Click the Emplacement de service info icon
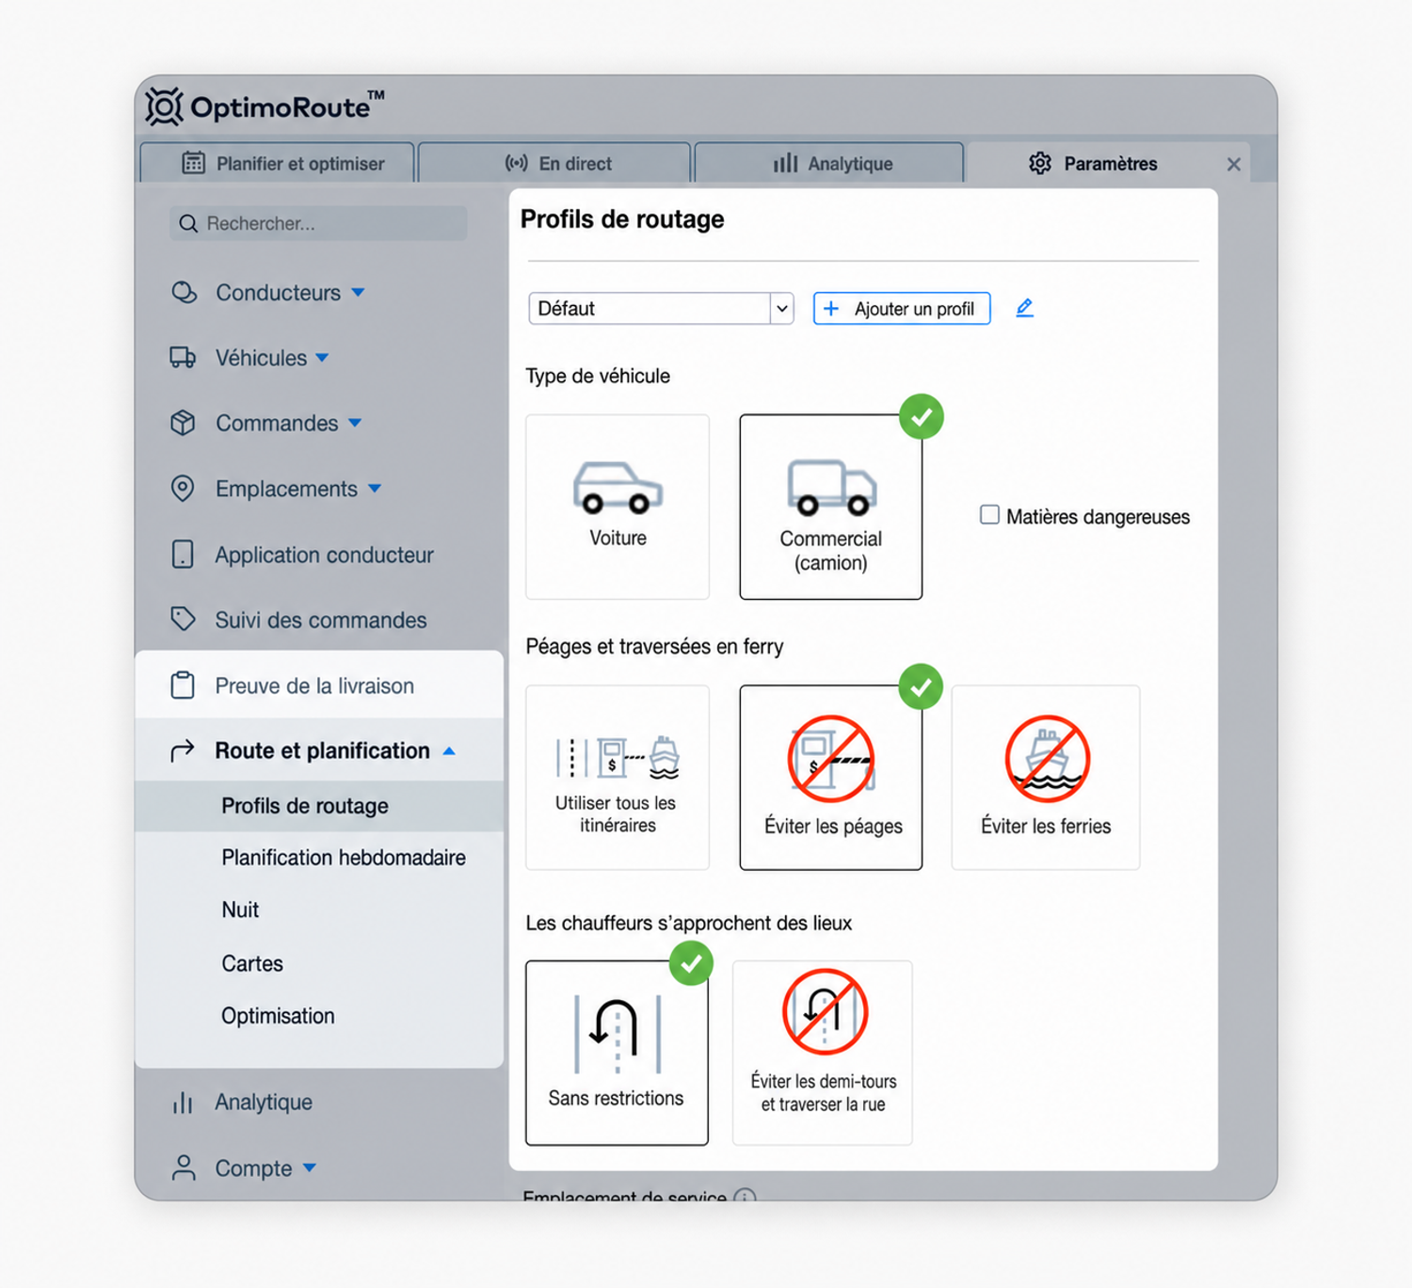1412x1288 pixels. point(745,1198)
